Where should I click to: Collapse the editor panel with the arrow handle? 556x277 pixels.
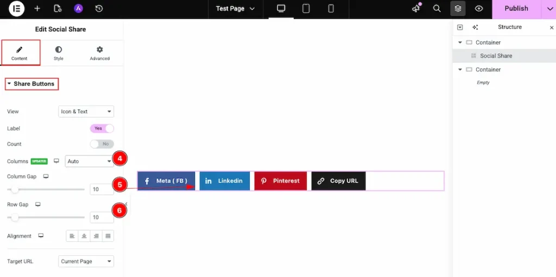[126, 204]
